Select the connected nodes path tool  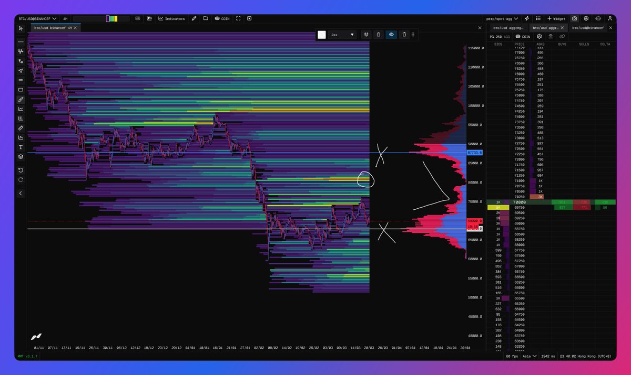[21, 51]
